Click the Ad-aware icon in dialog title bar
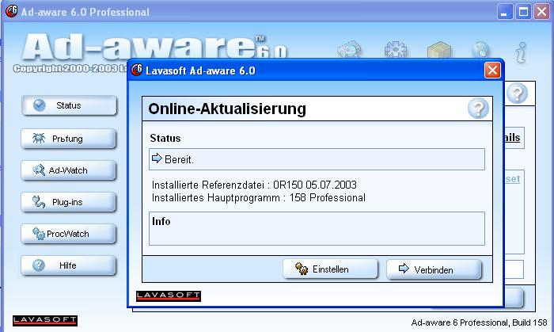The width and height of the screenshot is (554, 332). click(136, 70)
